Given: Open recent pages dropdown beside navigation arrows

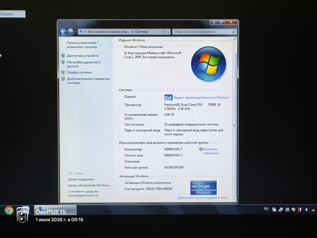Looking at the screenshot, I should 76,32.
